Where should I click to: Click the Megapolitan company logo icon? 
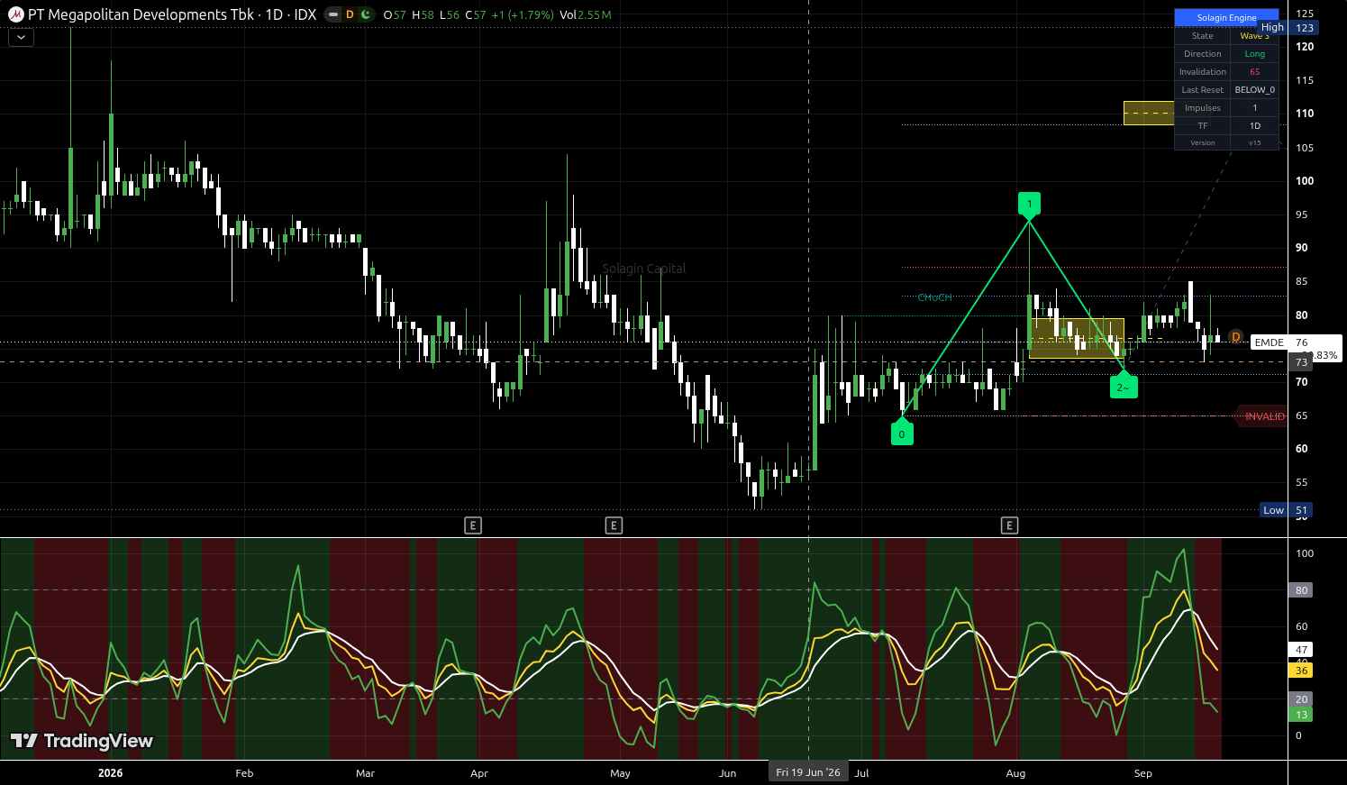pyautogui.click(x=15, y=14)
